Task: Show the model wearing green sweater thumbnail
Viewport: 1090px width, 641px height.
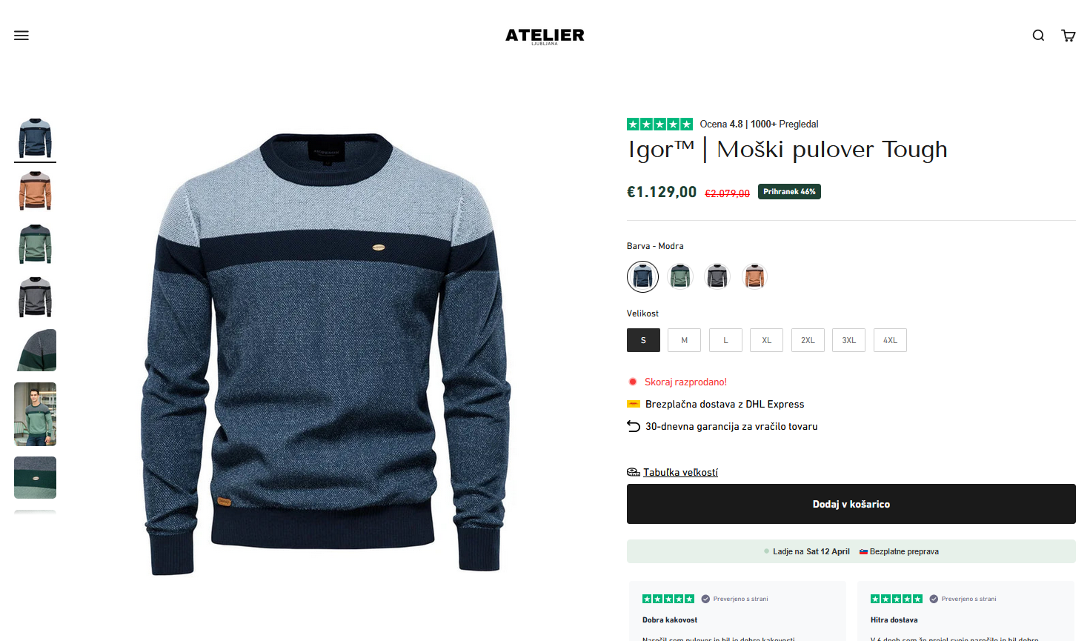Action: click(35, 414)
